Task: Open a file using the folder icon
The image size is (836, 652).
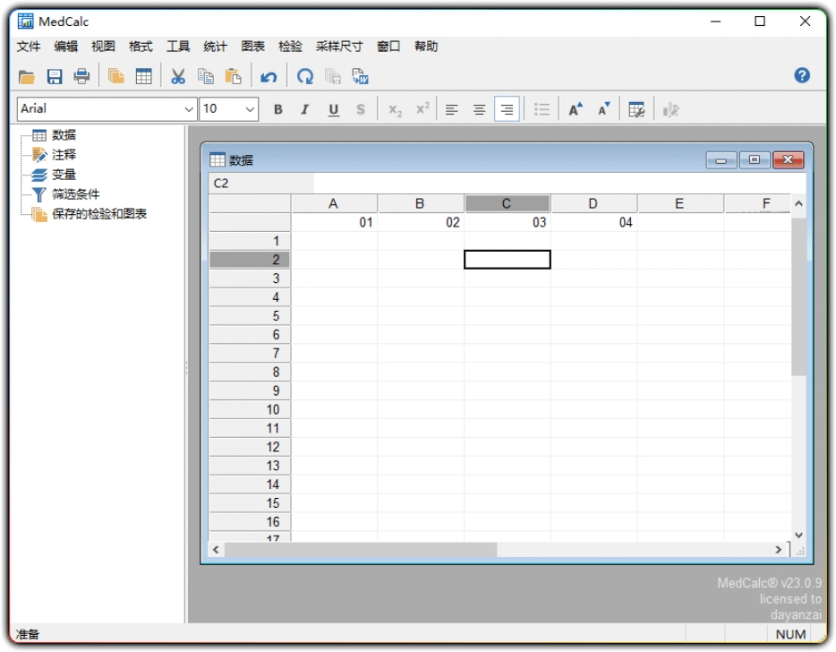Action: click(x=27, y=76)
